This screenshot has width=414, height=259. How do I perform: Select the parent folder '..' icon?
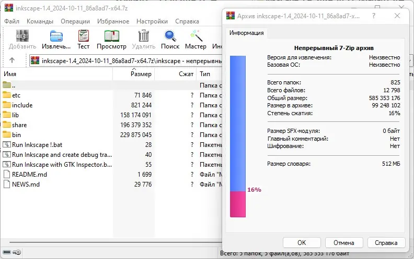(x=7, y=85)
